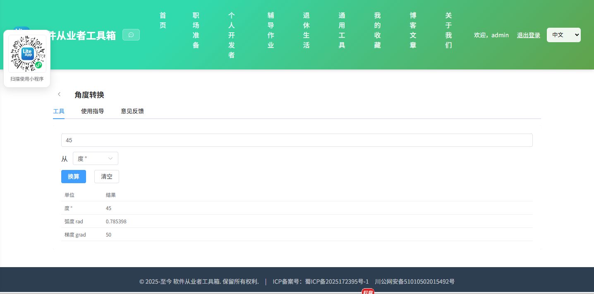Click the 梯度 grad unit label
The width and height of the screenshot is (594, 294).
tap(75, 235)
